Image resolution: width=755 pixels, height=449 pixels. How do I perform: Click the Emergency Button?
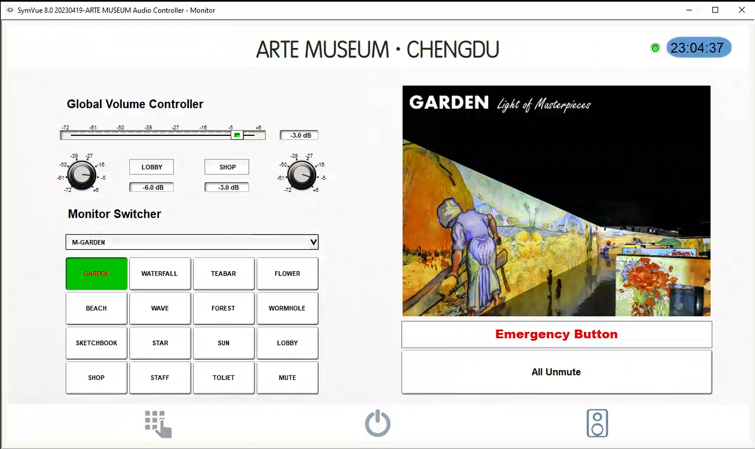click(x=556, y=334)
